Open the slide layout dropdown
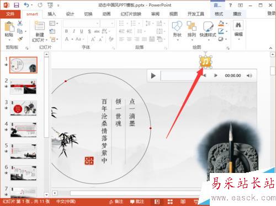276x206 pixels. [x=54, y=23]
